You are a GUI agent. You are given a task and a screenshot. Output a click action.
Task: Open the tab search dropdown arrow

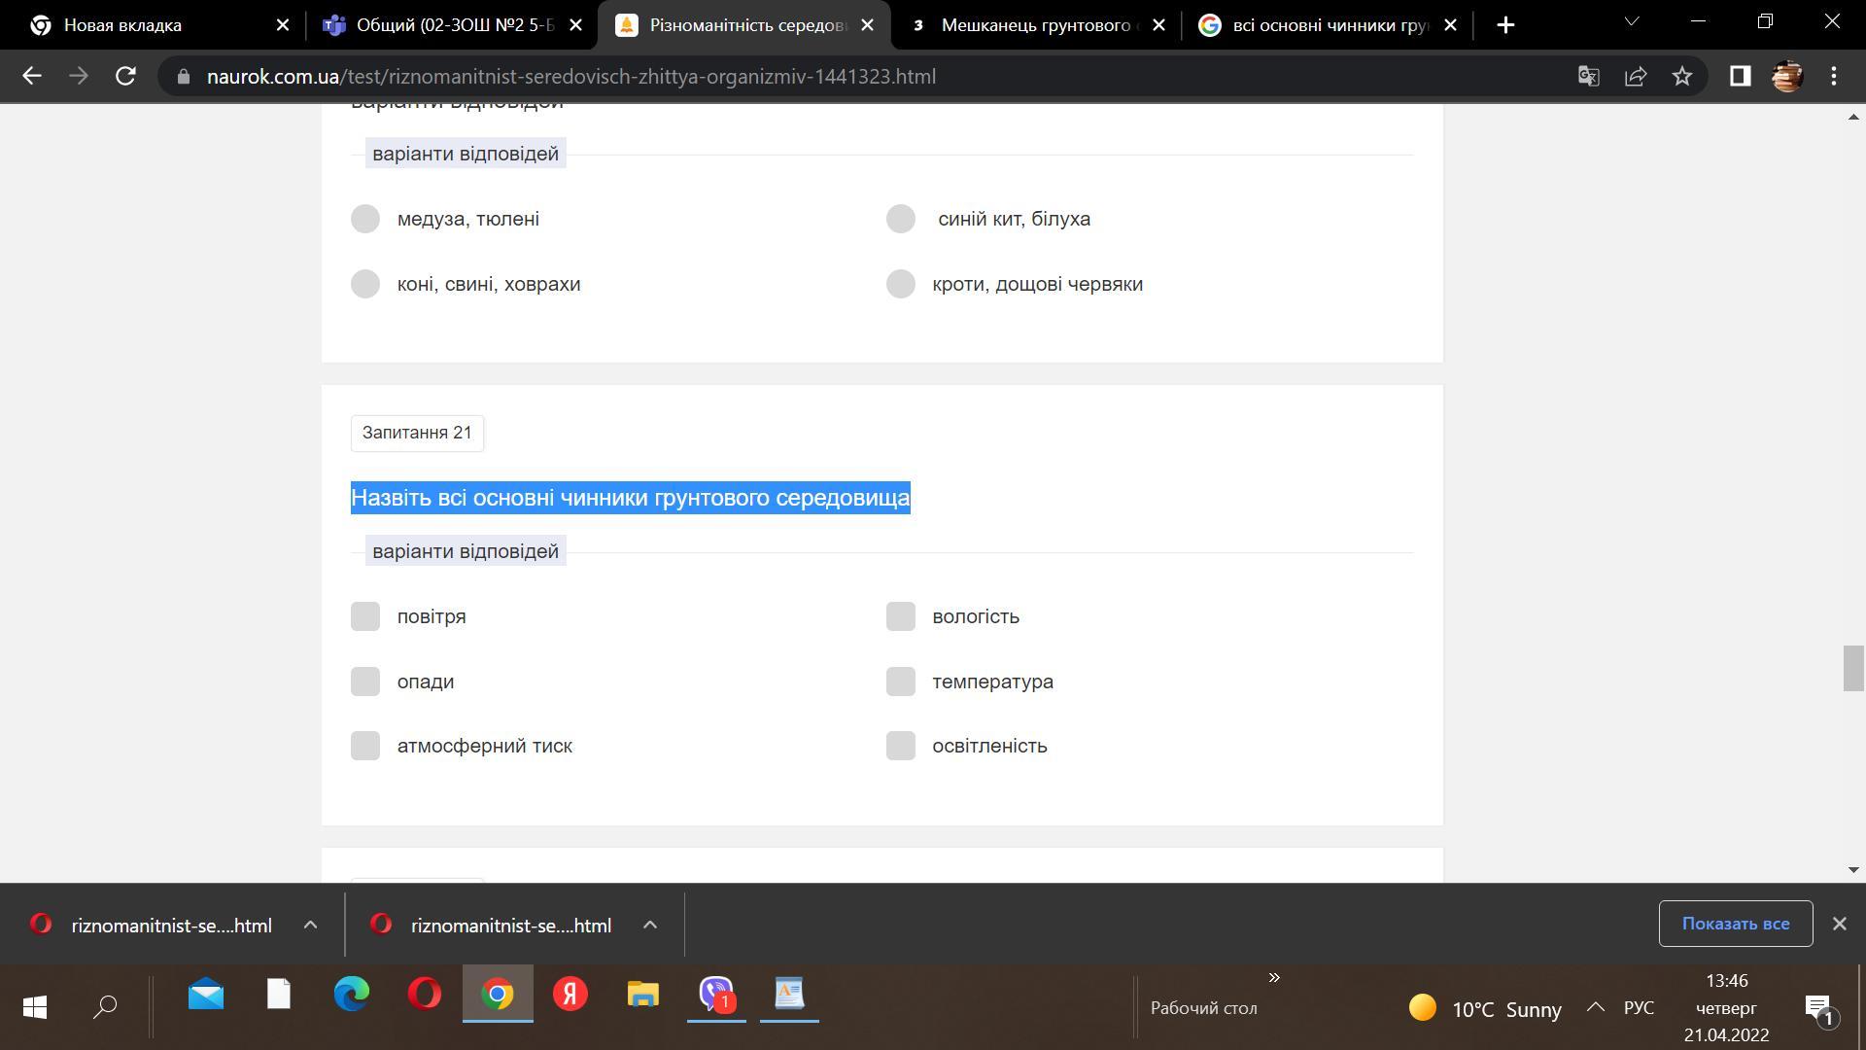(x=1632, y=21)
